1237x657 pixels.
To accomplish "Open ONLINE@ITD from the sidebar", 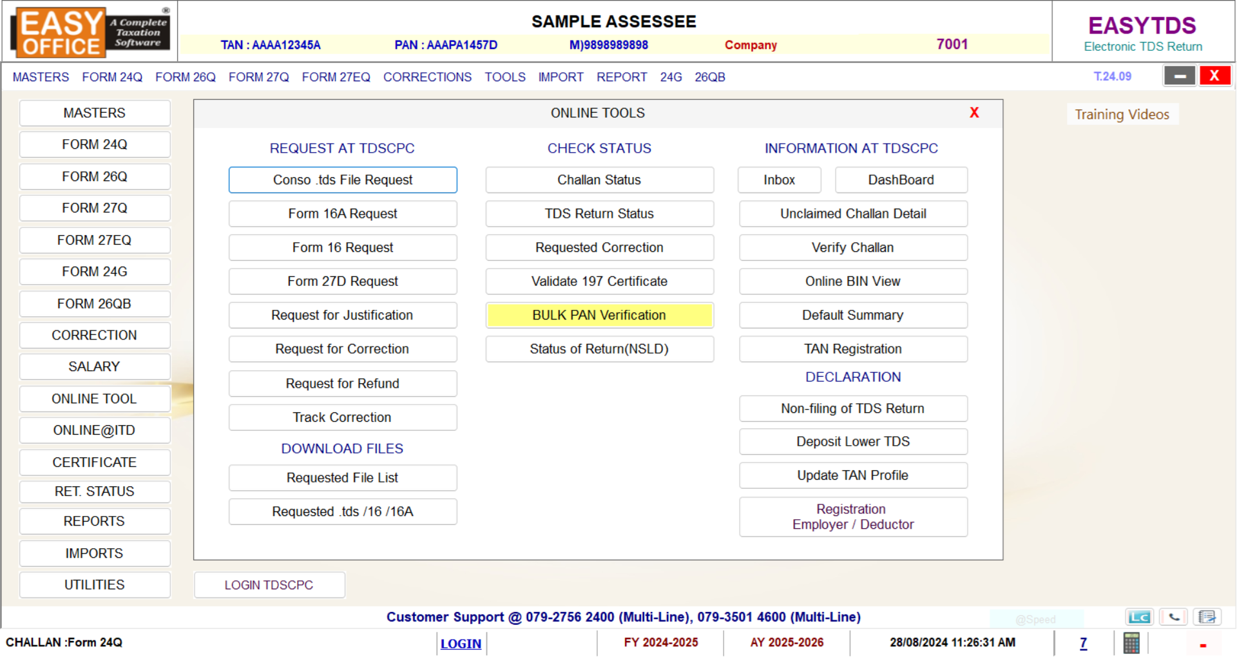I will point(95,431).
